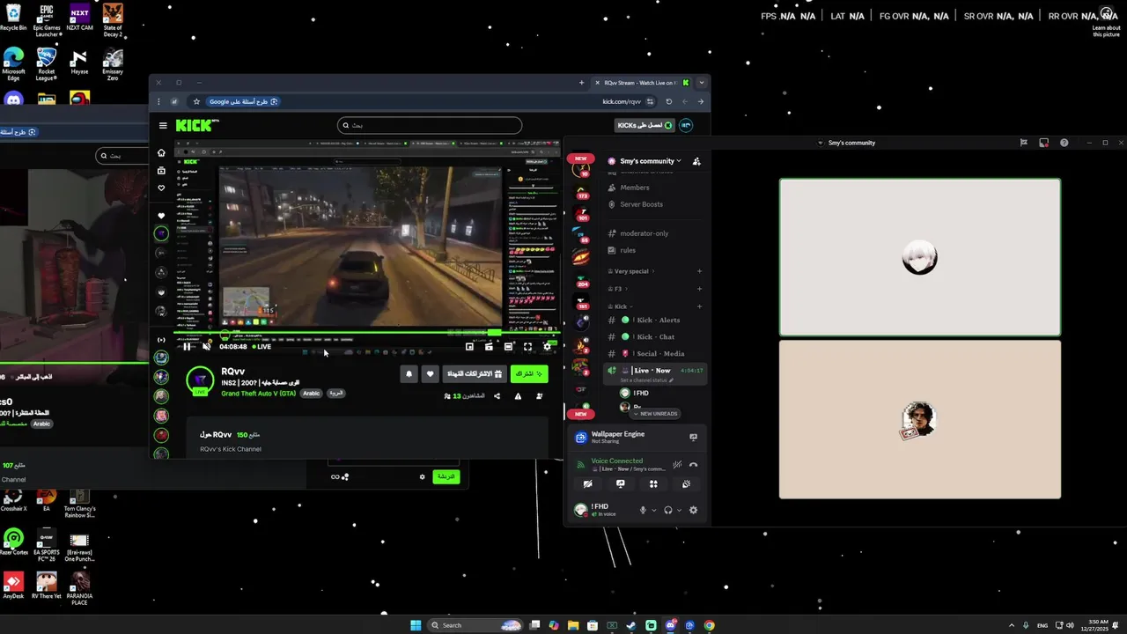This screenshot has width=1127, height=634.
Task: Click the share icon below Kick stream
Action: coord(497,396)
